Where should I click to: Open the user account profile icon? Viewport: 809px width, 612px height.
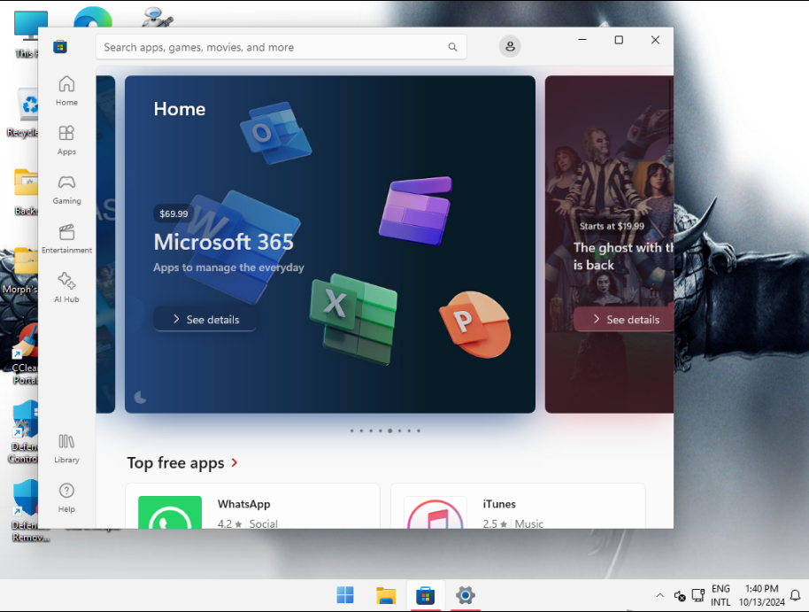pos(510,46)
